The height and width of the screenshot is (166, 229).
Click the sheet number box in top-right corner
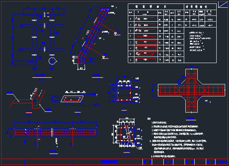[x=223, y=4]
